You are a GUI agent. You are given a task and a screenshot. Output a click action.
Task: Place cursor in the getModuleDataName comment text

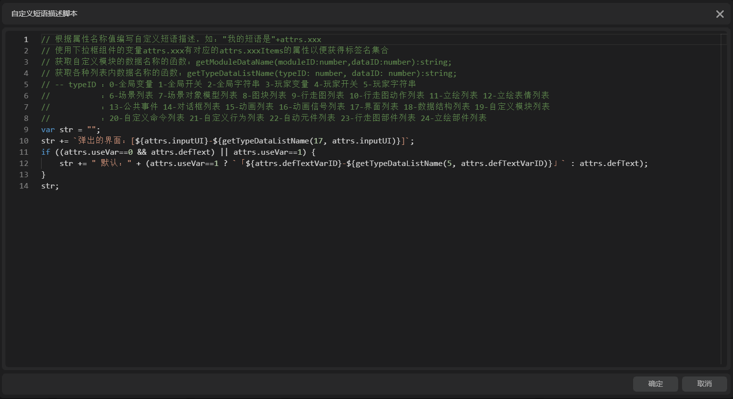(324, 62)
